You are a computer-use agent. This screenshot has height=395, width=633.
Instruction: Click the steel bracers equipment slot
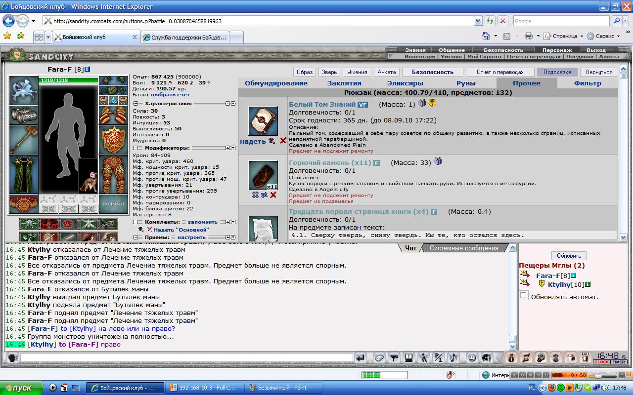coord(24,115)
